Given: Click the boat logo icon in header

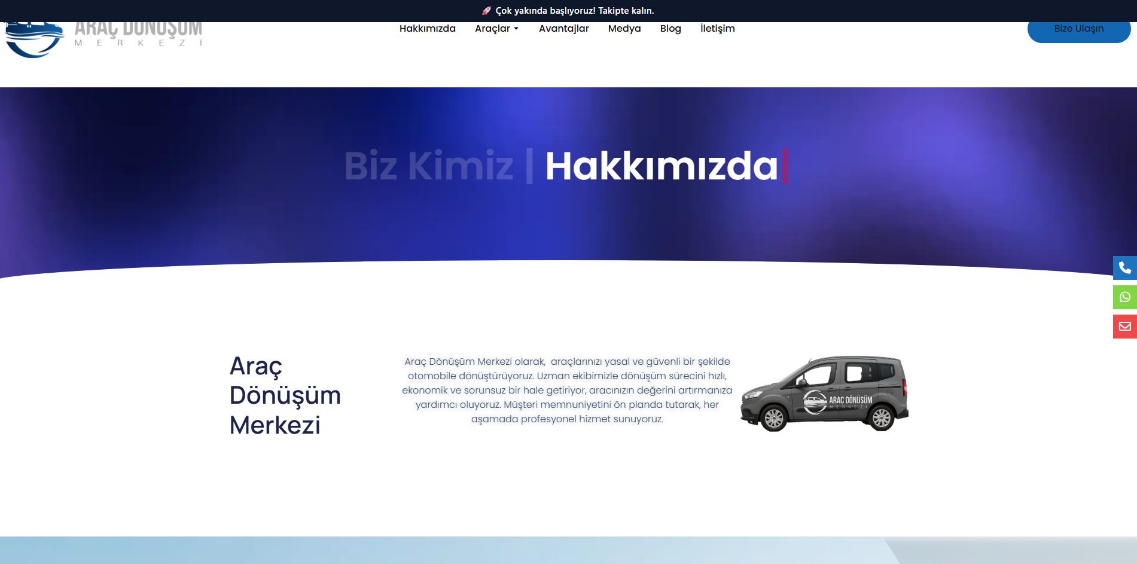Looking at the screenshot, I should pos(33,39).
